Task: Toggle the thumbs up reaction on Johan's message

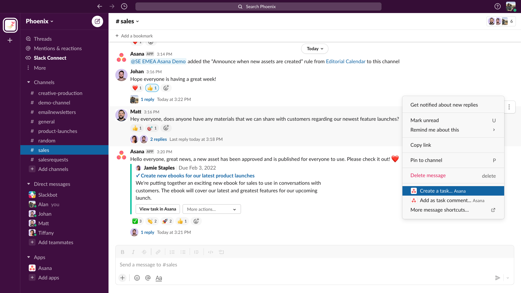Action: pos(152,88)
